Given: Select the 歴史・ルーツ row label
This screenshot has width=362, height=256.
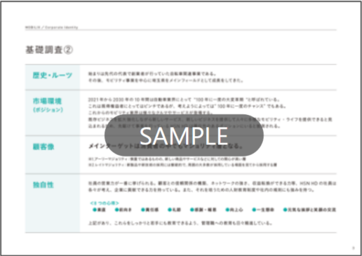Looking at the screenshot, I should point(53,76).
